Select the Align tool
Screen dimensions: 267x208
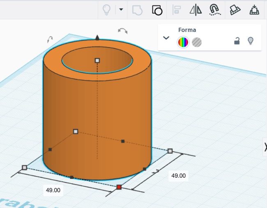177,10
